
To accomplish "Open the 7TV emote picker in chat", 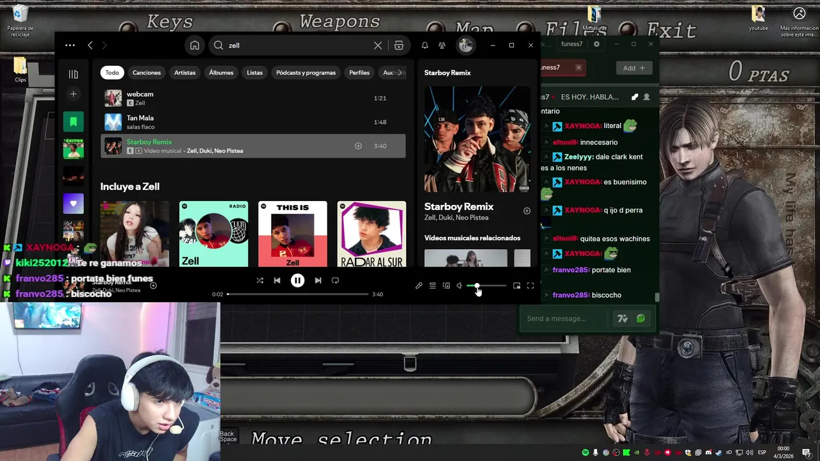I will pyautogui.click(x=622, y=318).
